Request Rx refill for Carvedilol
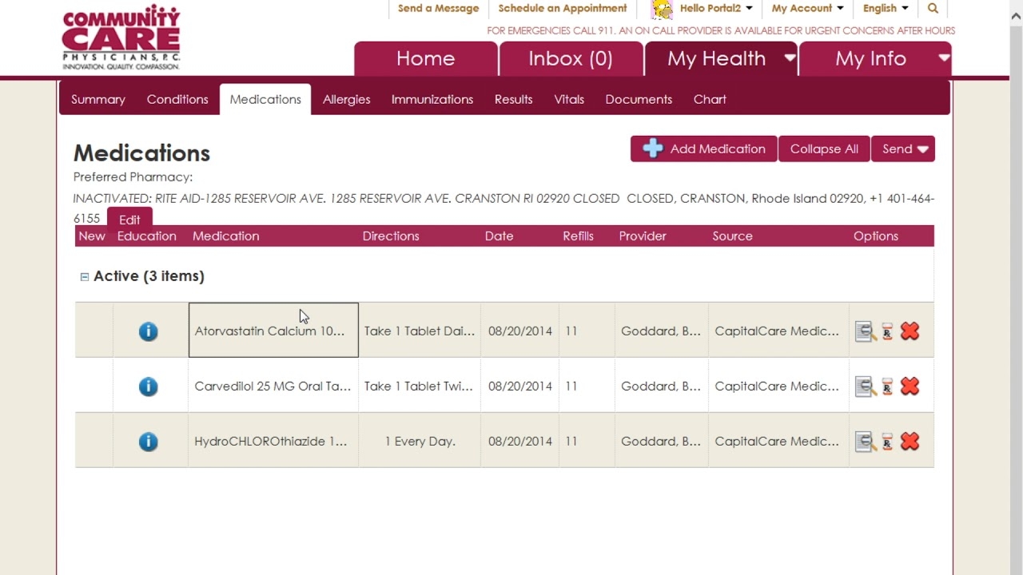This screenshot has width=1023, height=575. click(887, 387)
